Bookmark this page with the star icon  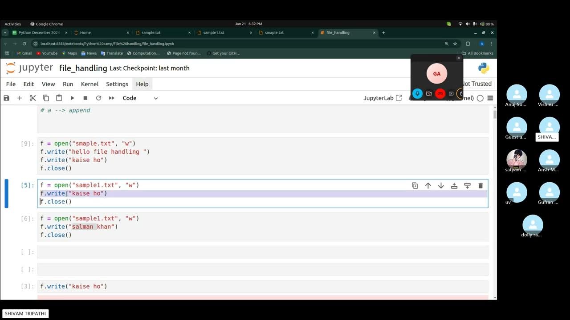[x=455, y=44]
